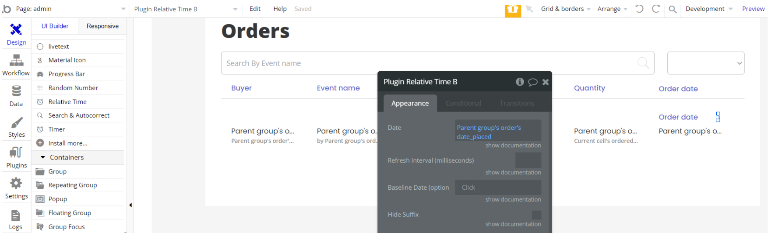Collapse the Containers section

coord(43,157)
